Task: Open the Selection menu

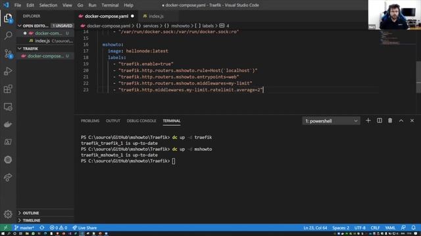Action: (x=48, y=5)
